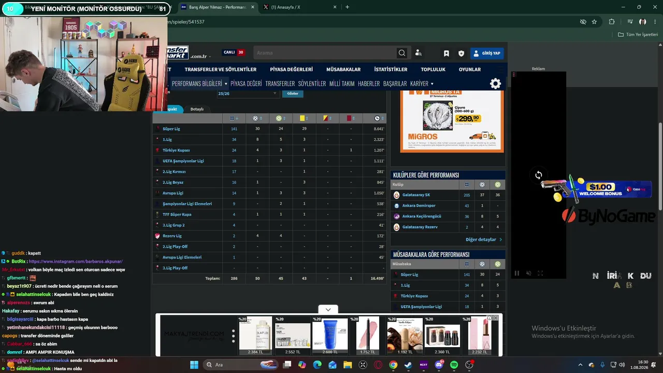Pause the ad video
This screenshot has height=373, width=663.
(516, 273)
